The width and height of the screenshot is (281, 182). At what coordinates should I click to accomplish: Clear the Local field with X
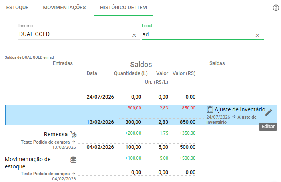point(257,35)
